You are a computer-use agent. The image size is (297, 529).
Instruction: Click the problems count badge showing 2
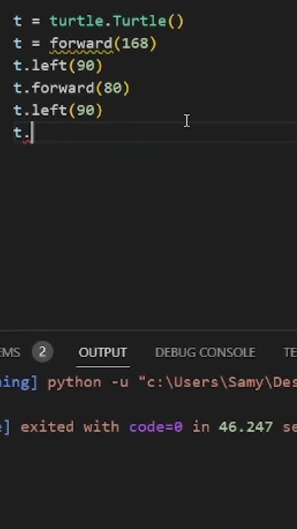43,352
